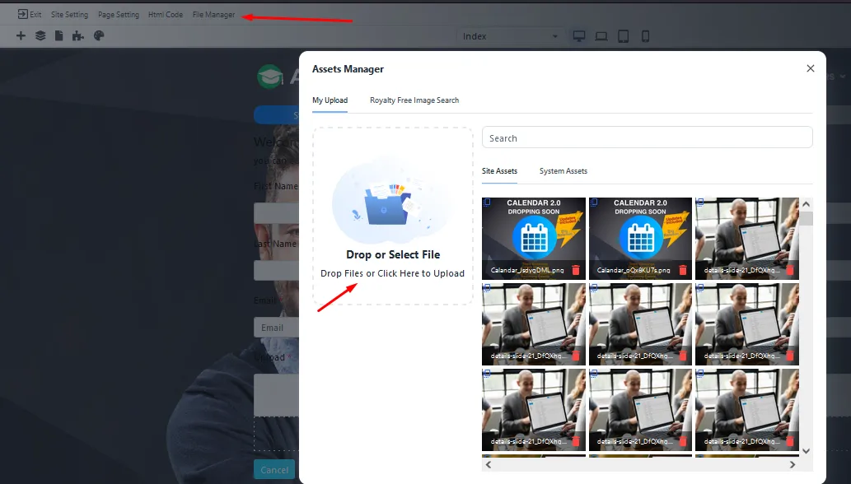Screen dimensions: 851x484
Task: Click the horizontal scroll-left arrow
Action: click(x=489, y=464)
